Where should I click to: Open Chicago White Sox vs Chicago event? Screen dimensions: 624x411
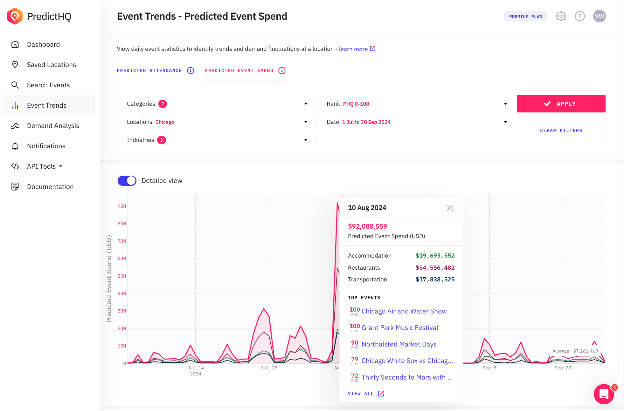pos(407,361)
